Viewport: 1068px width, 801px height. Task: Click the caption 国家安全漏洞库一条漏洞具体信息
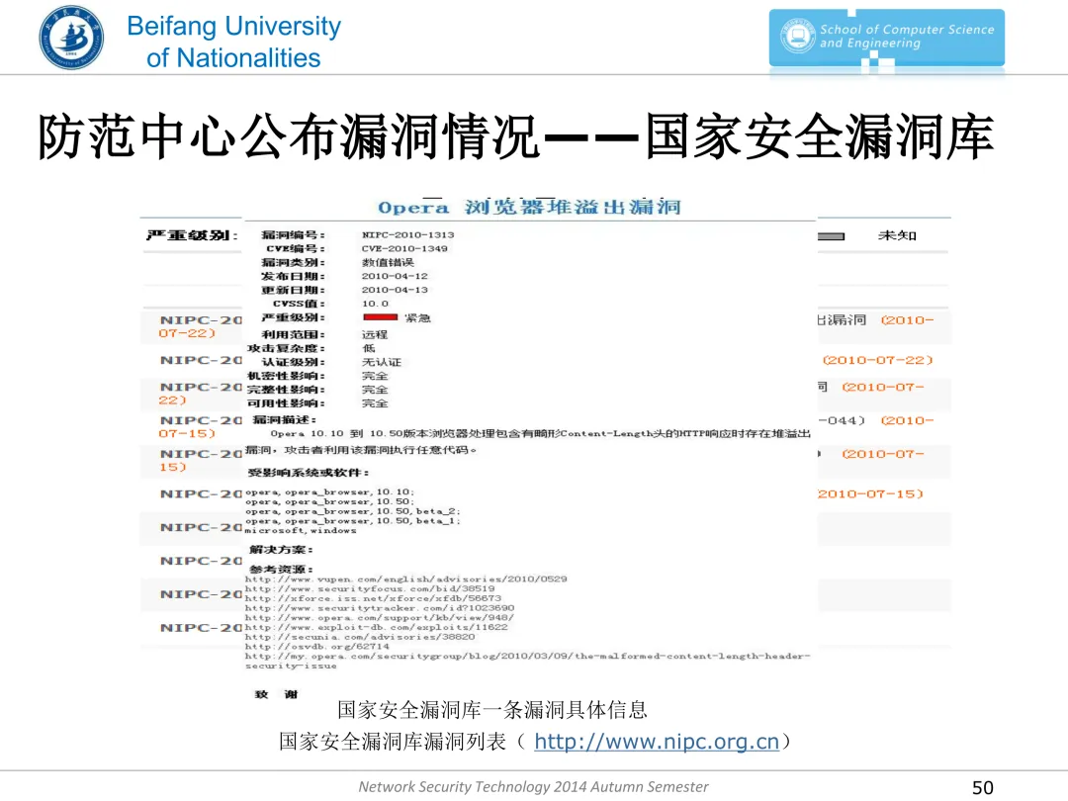point(491,710)
